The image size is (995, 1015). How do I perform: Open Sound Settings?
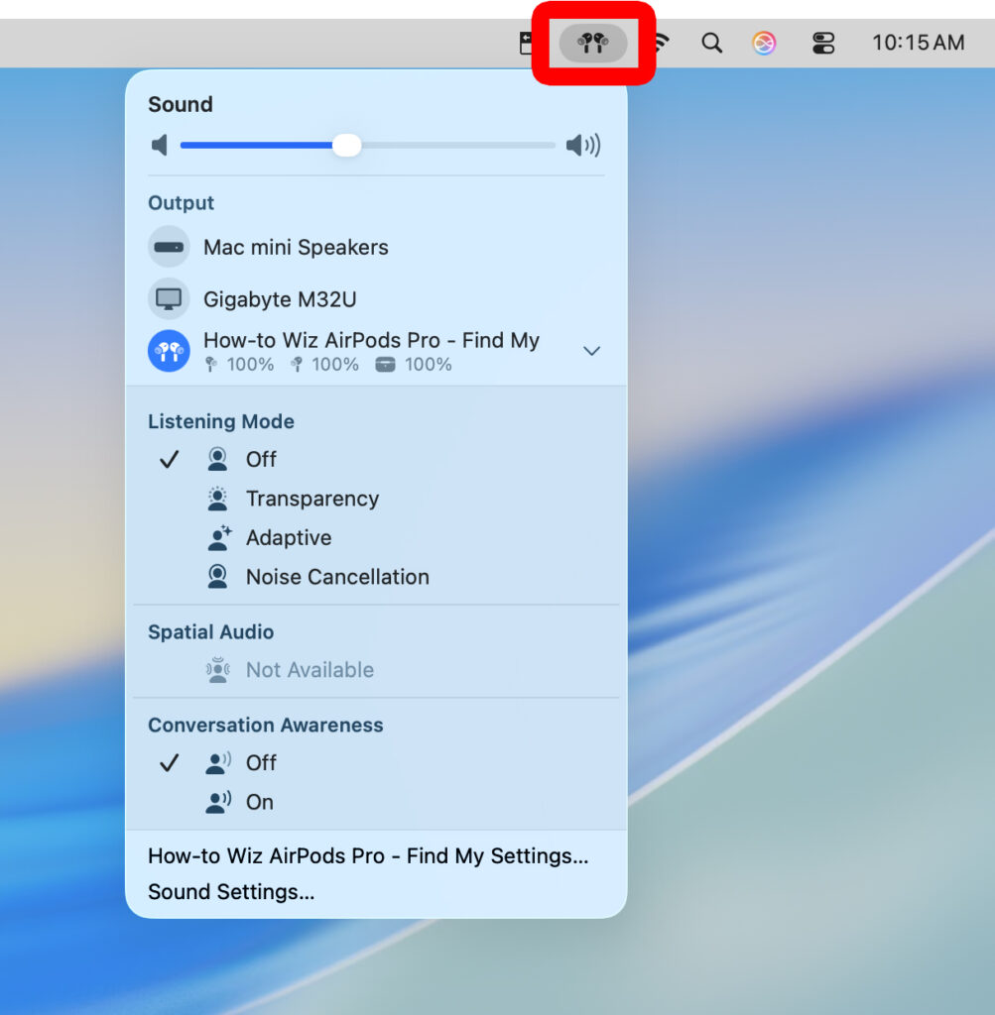point(231,891)
